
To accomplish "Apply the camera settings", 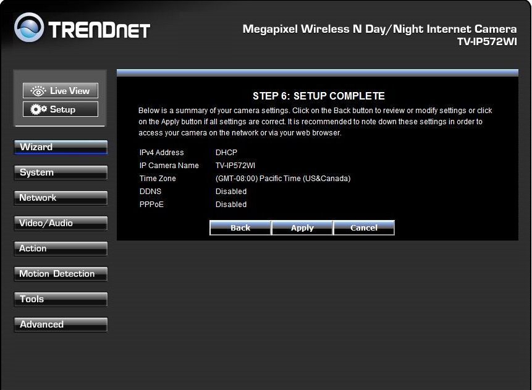I will pyautogui.click(x=302, y=227).
